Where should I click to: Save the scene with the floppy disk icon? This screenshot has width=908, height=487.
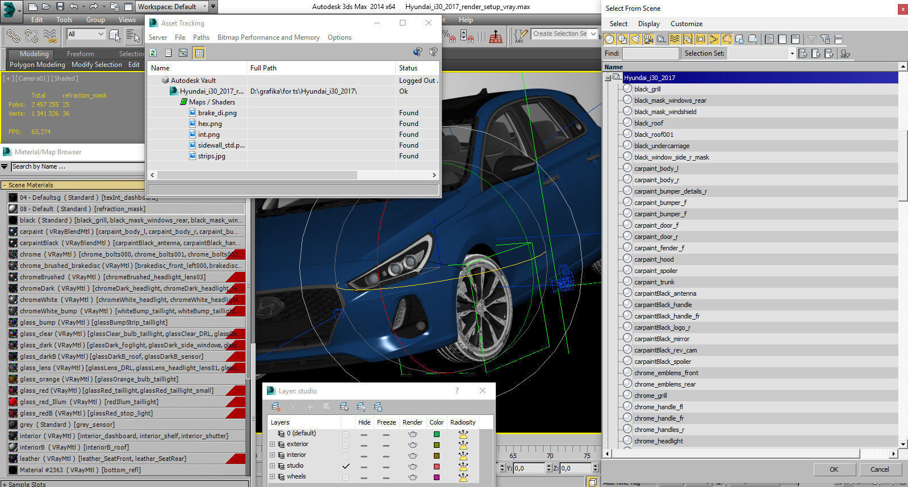60,7
